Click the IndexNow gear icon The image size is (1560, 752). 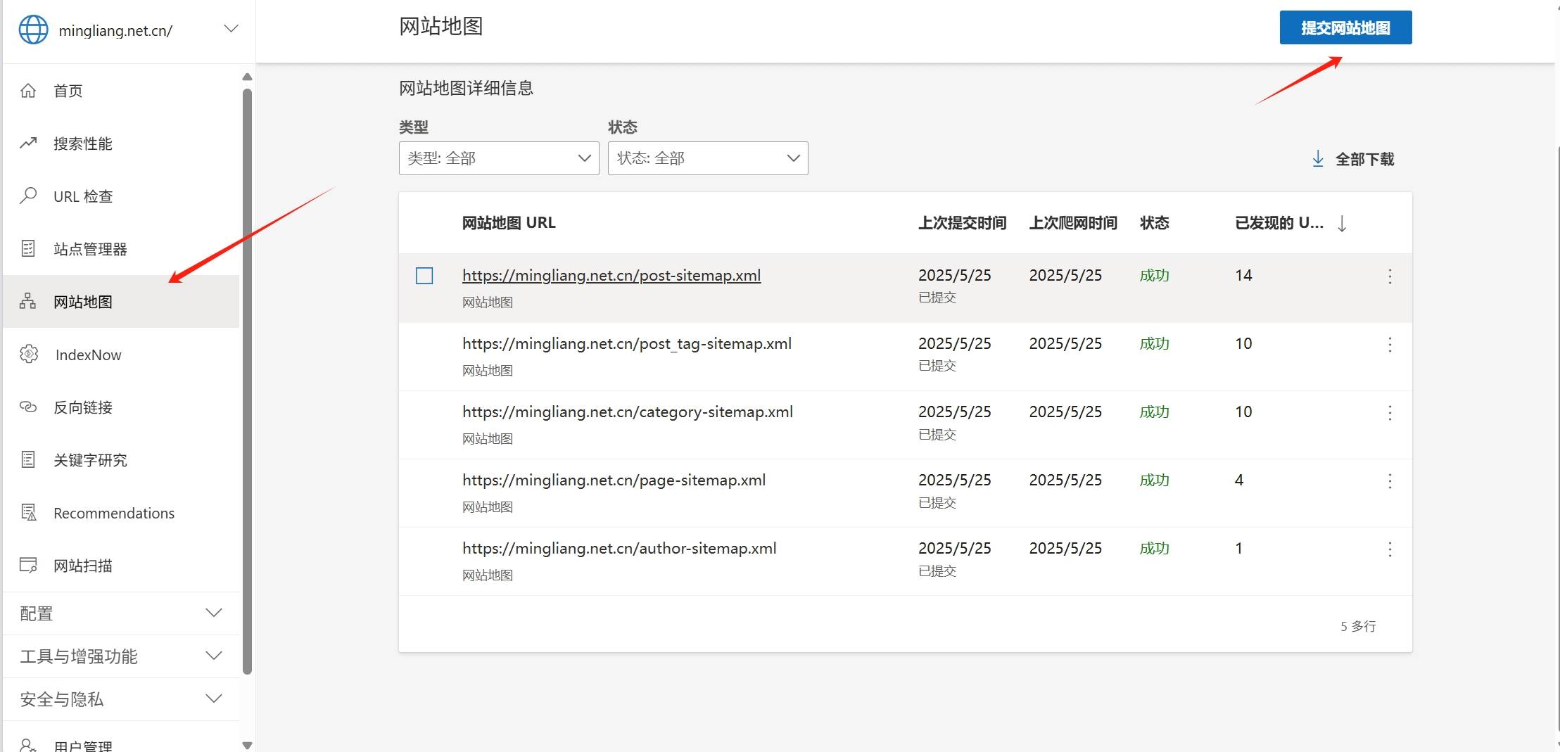coord(29,355)
